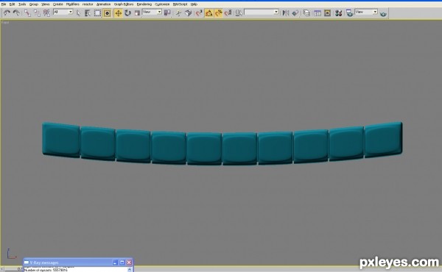Click the Undo arrow icon
Screen dimensions: 442x272
7,12
